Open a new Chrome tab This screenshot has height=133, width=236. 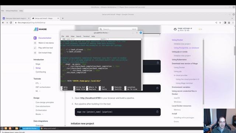pyautogui.click(x=63, y=18)
